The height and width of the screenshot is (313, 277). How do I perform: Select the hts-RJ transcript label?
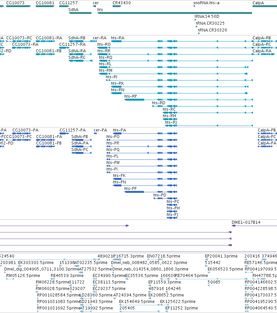(171, 122)
